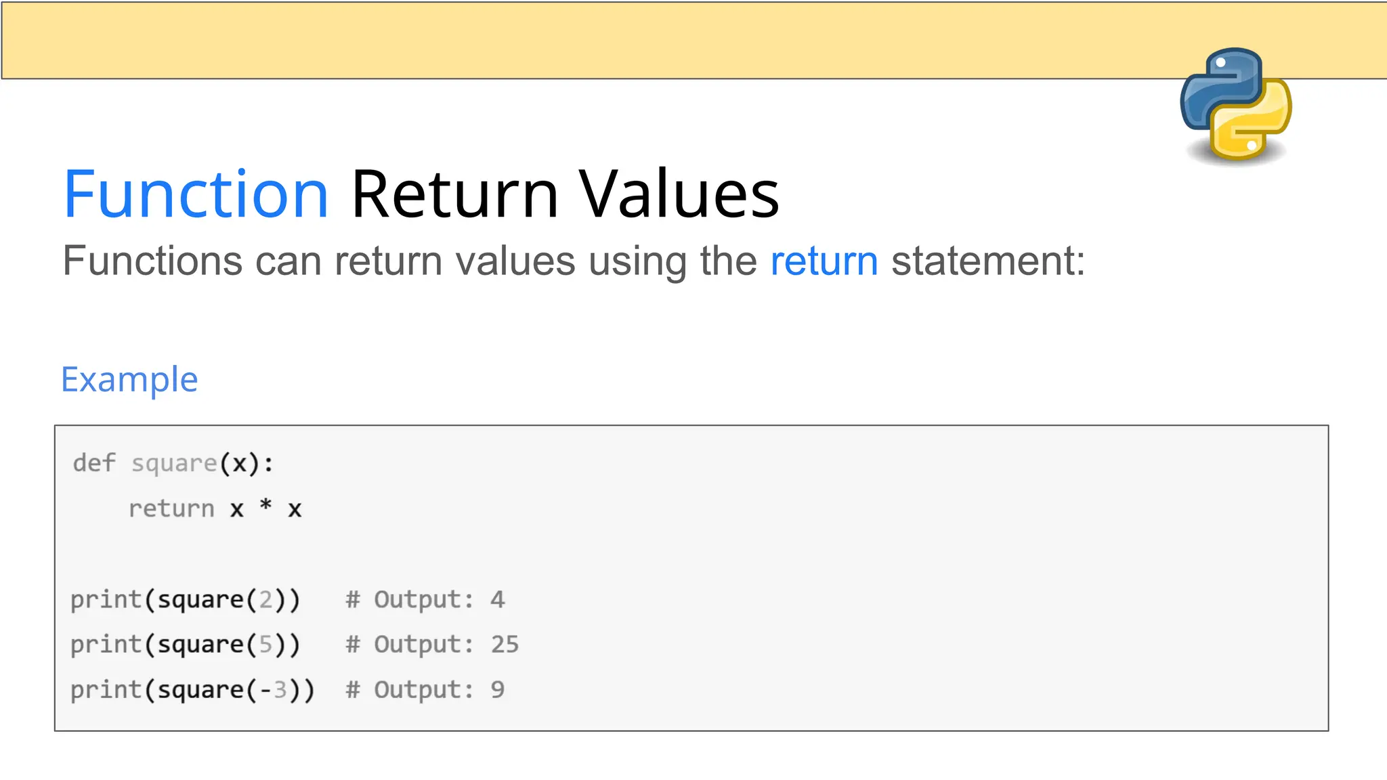This screenshot has height=780, width=1387.
Task: Click the "print(square(-3))" code line
Action: click(x=192, y=690)
